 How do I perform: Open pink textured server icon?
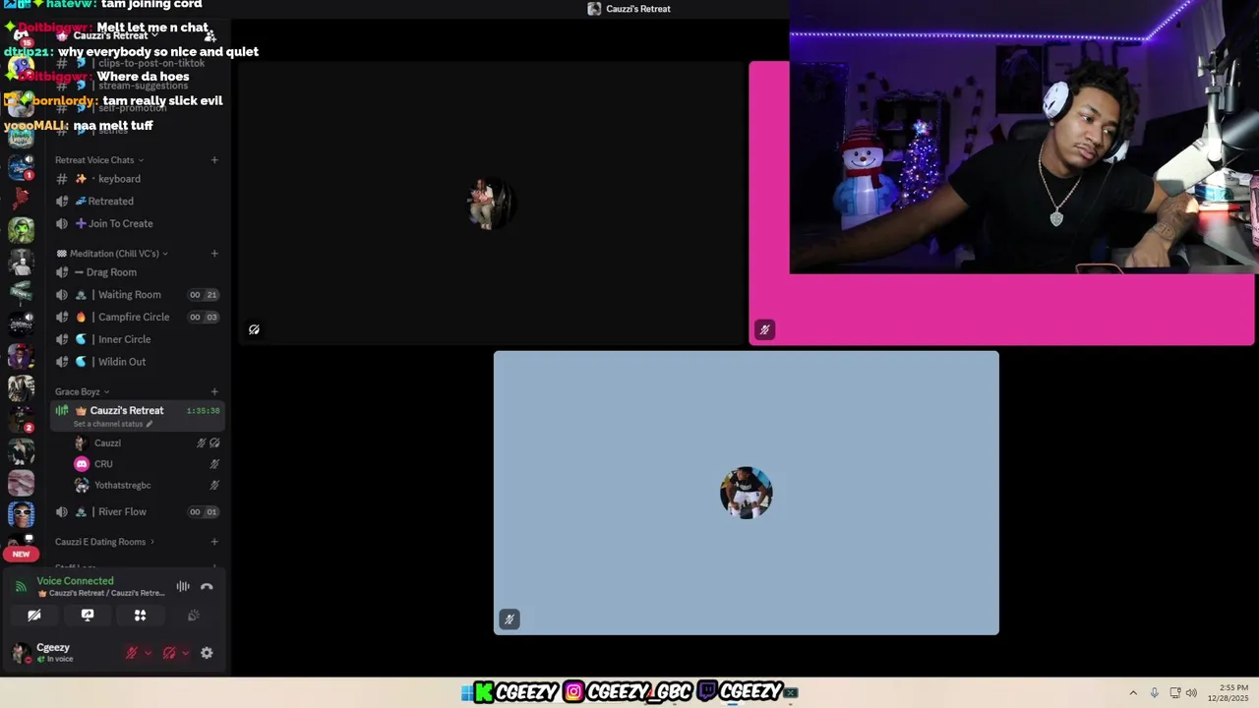(x=21, y=483)
